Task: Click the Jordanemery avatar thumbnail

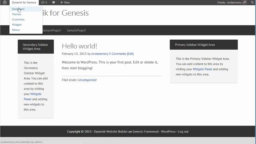Action: click(x=244, y=2)
